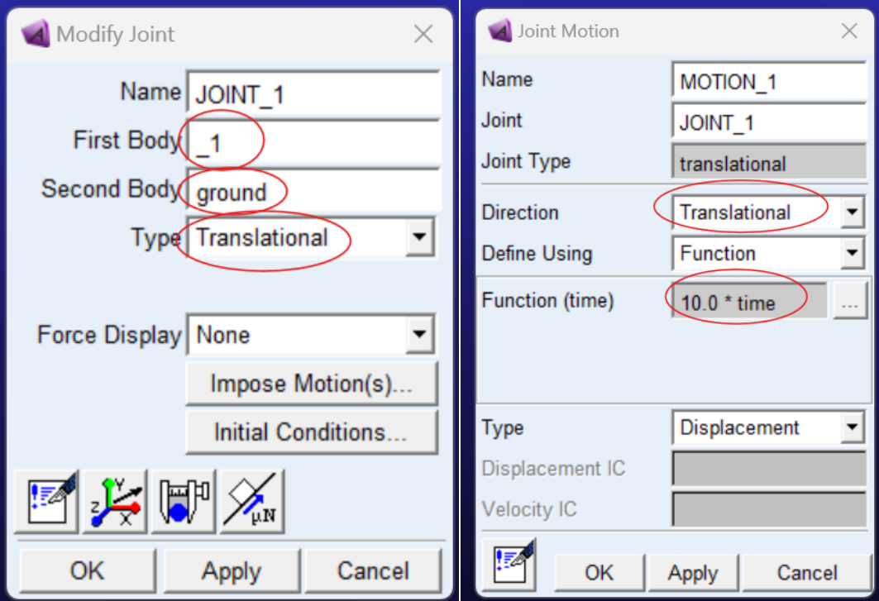Click the Displacement IC field
Image resolution: width=879 pixels, height=601 pixels.
[770, 469]
